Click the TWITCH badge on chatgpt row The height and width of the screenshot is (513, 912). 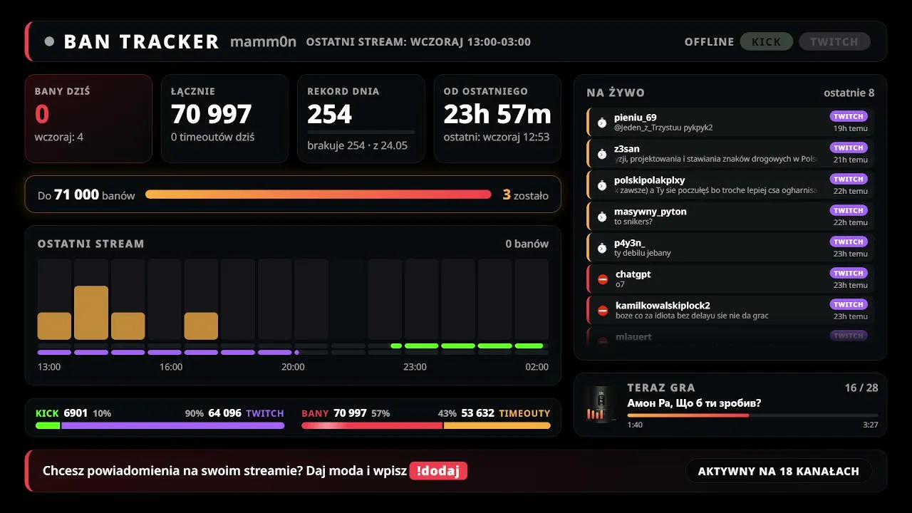[x=849, y=273]
